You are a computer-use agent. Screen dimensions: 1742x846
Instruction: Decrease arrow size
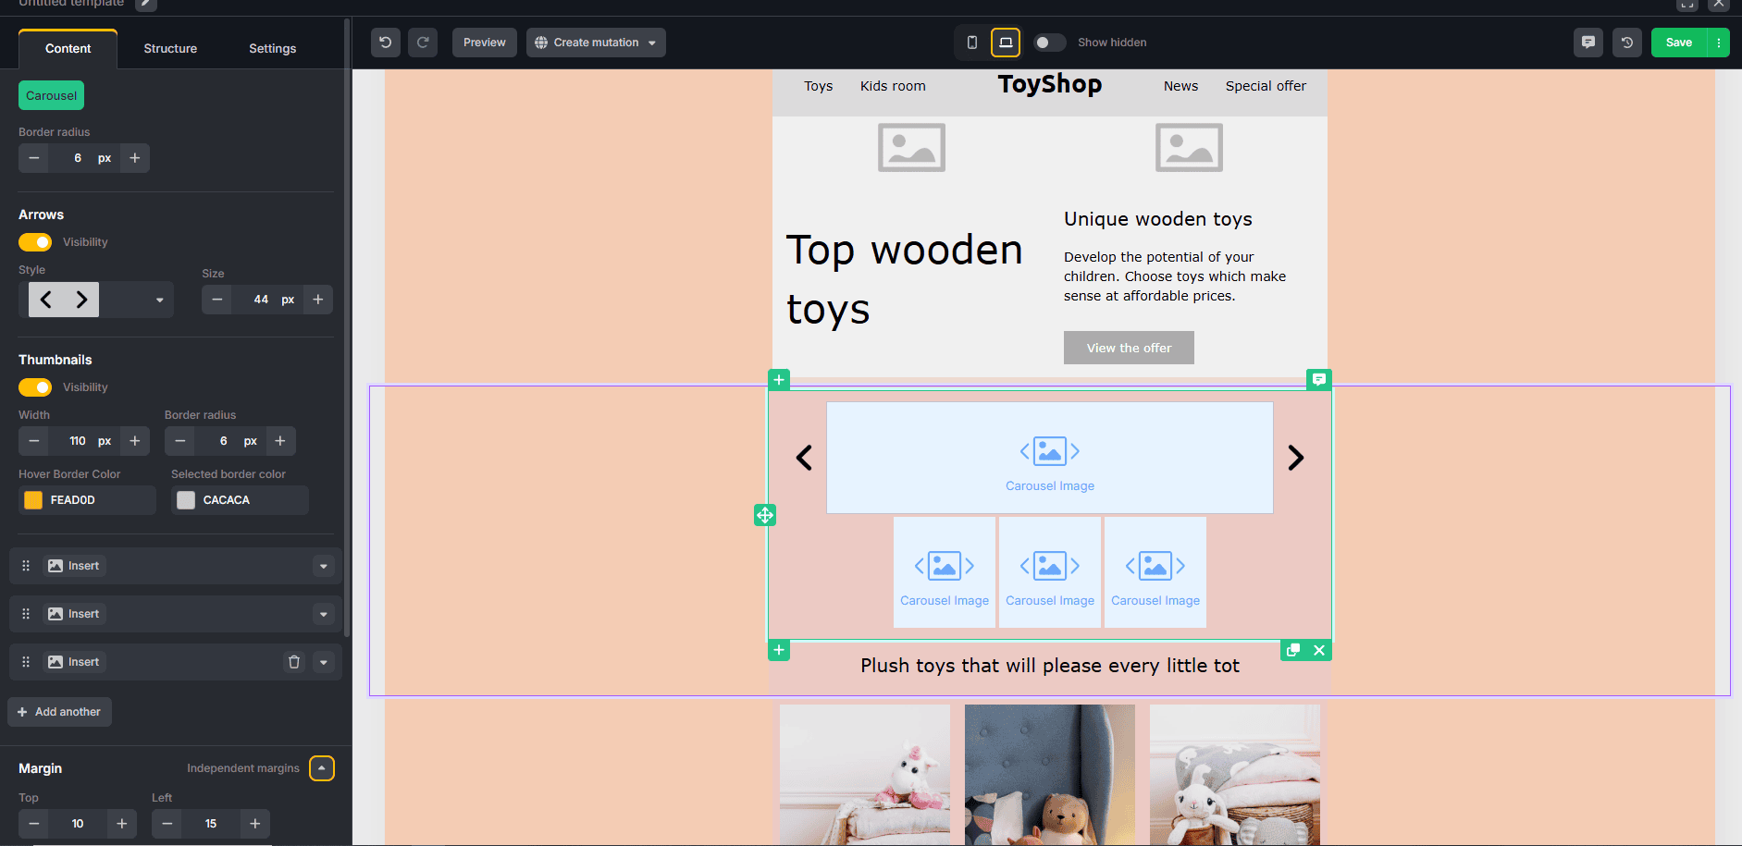(x=217, y=300)
